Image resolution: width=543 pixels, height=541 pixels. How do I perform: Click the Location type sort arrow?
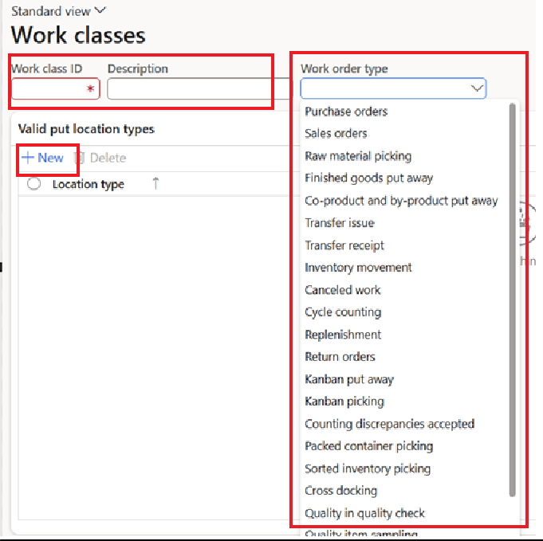(155, 184)
